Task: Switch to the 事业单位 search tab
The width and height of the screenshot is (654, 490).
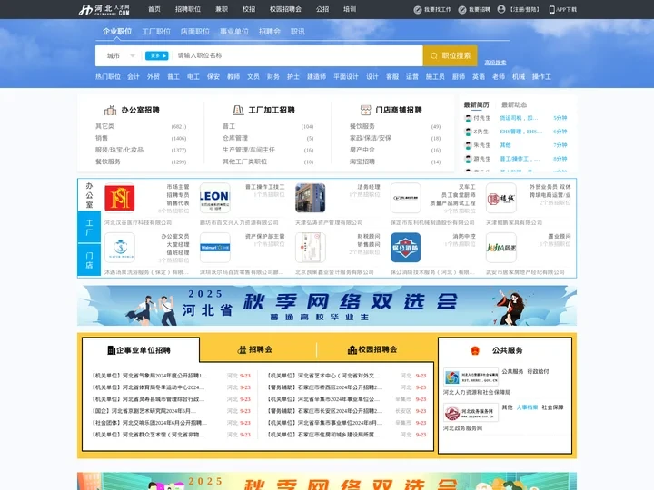Action: click(x=234, y=32)
